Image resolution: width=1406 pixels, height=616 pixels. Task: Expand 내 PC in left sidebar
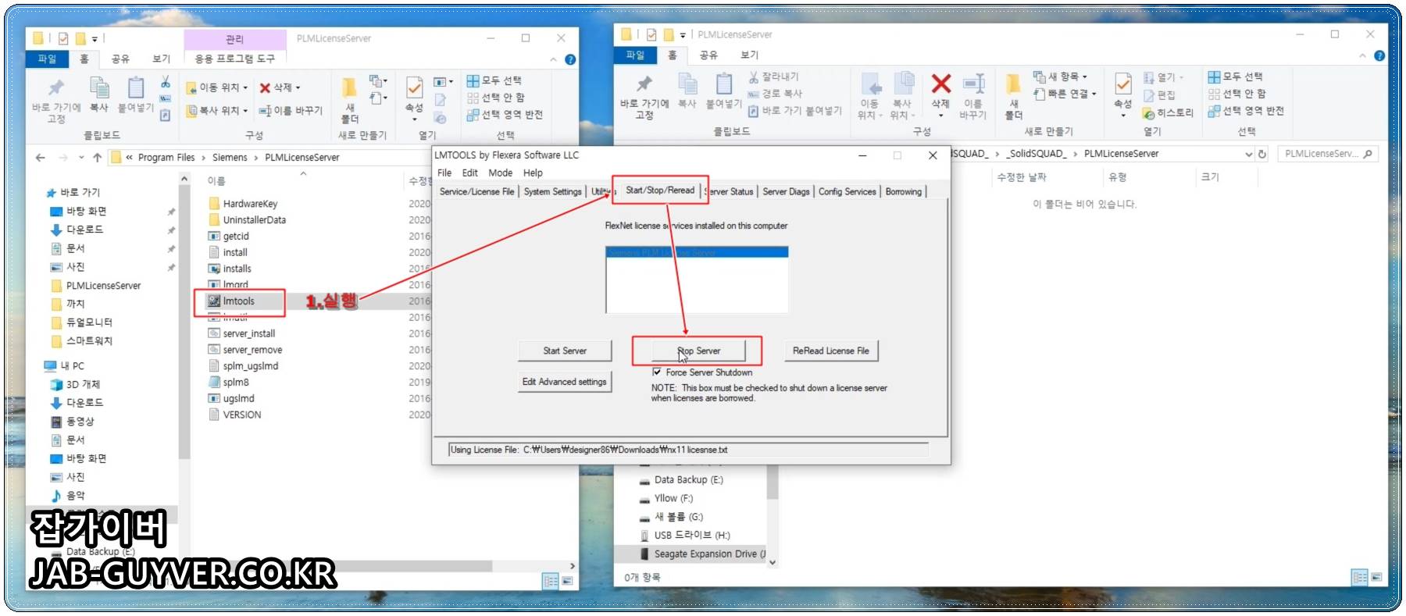[x=64, y=365]
